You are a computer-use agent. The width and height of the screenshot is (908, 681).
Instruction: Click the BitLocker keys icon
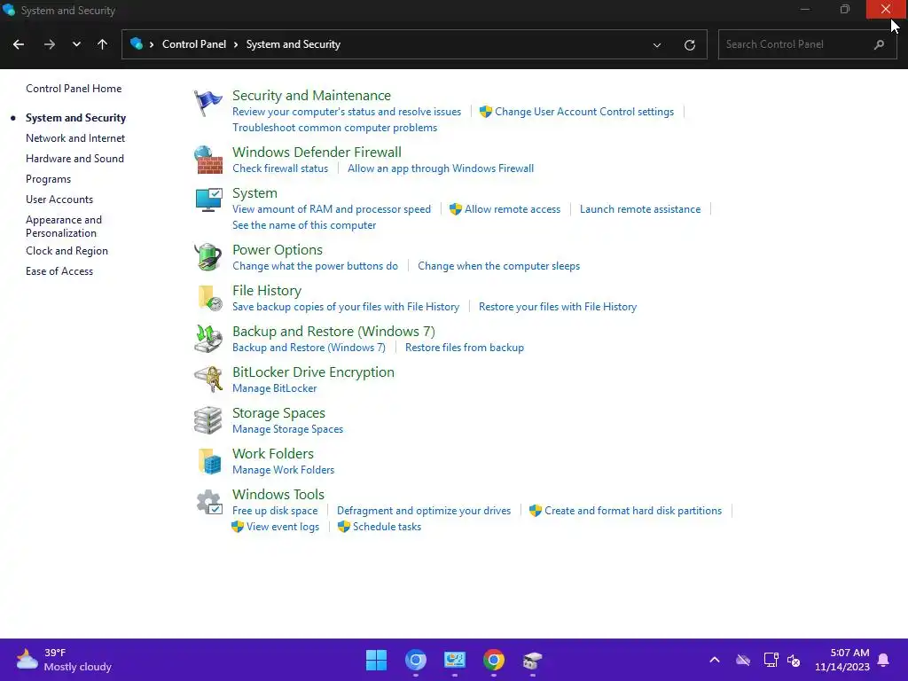pos(208,380)
